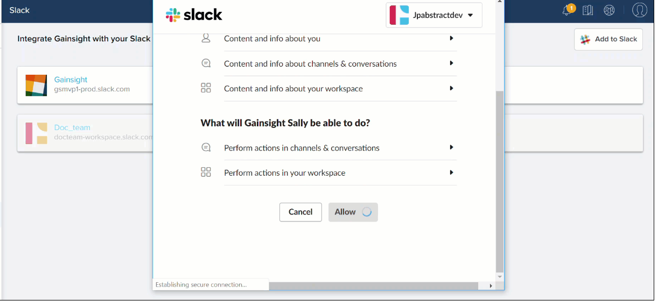The height and width of the screenshot is (301, 658).
Task: Click the person icon beside Content about you
Action: pos(206,38)
